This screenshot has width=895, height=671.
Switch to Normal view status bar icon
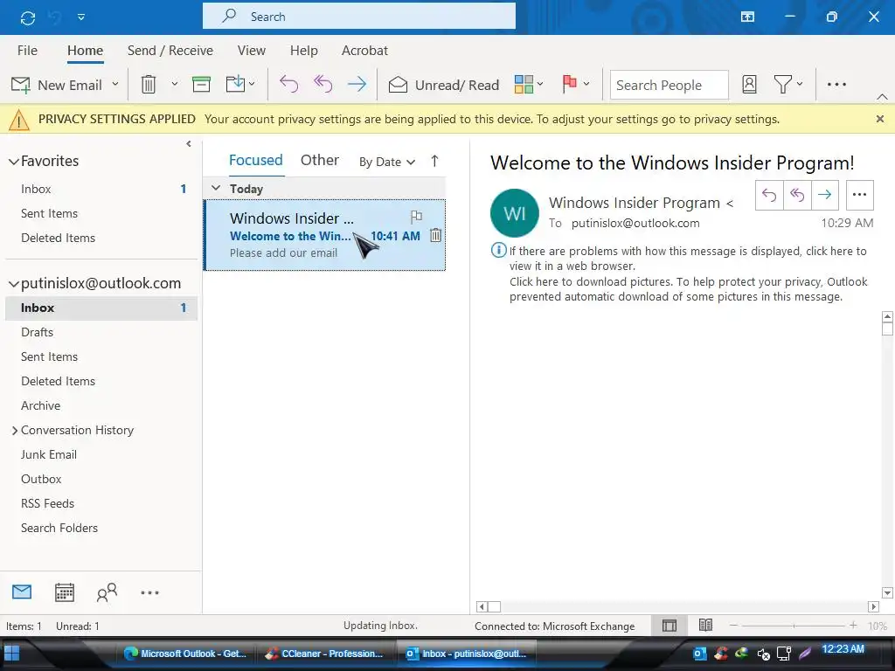coord(669,626)
